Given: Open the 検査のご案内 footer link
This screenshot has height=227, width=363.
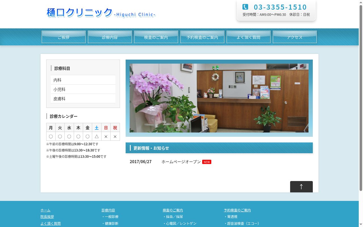Looking at the screenshot, I should click(173, 210).
